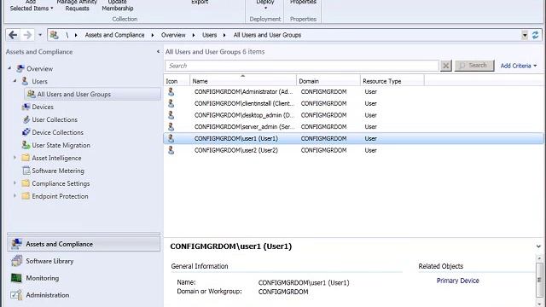Click the details pane vertical scrollbar
The width and height of the screenshot is (546, 307).
click(x=539, y=281)
